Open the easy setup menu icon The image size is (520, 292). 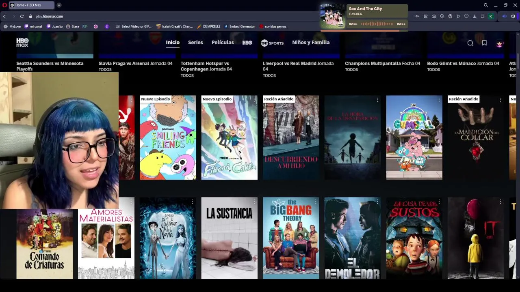pos(483,16)
